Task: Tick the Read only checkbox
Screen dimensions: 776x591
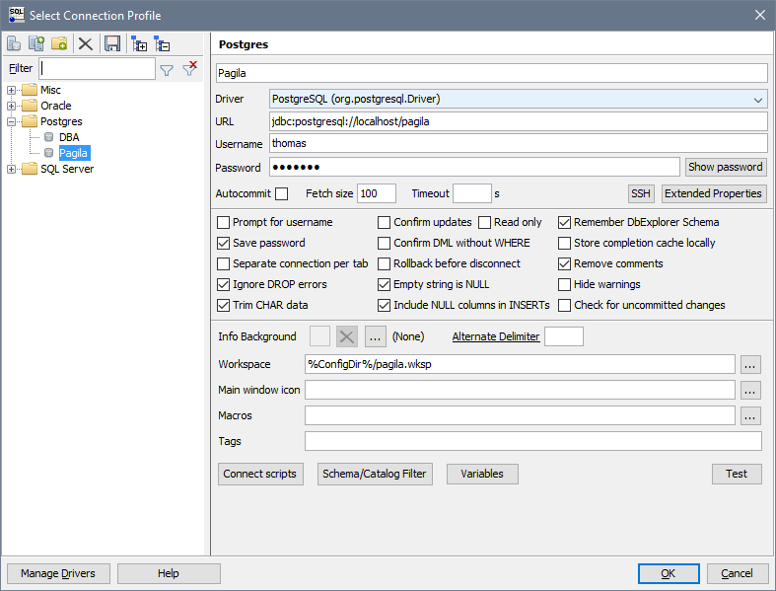Action: click(484, 222)
